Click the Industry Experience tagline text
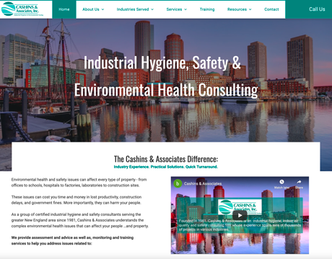 166,167
